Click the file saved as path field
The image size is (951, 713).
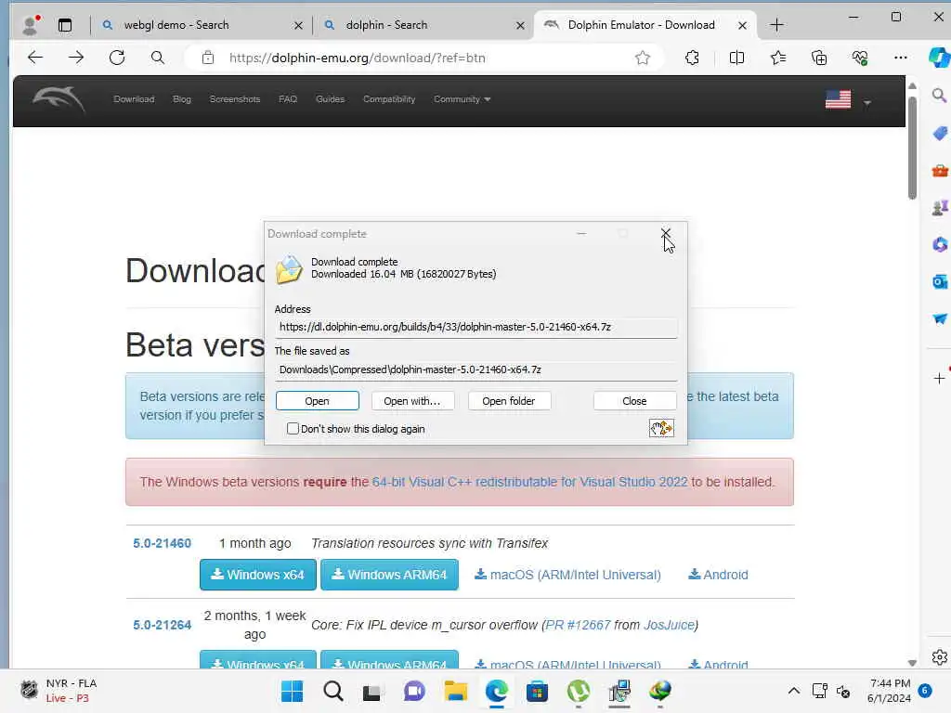point(476,369)
